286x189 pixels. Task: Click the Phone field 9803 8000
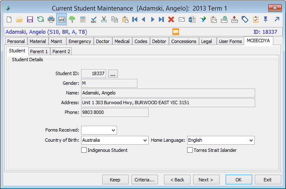(115, 112)
